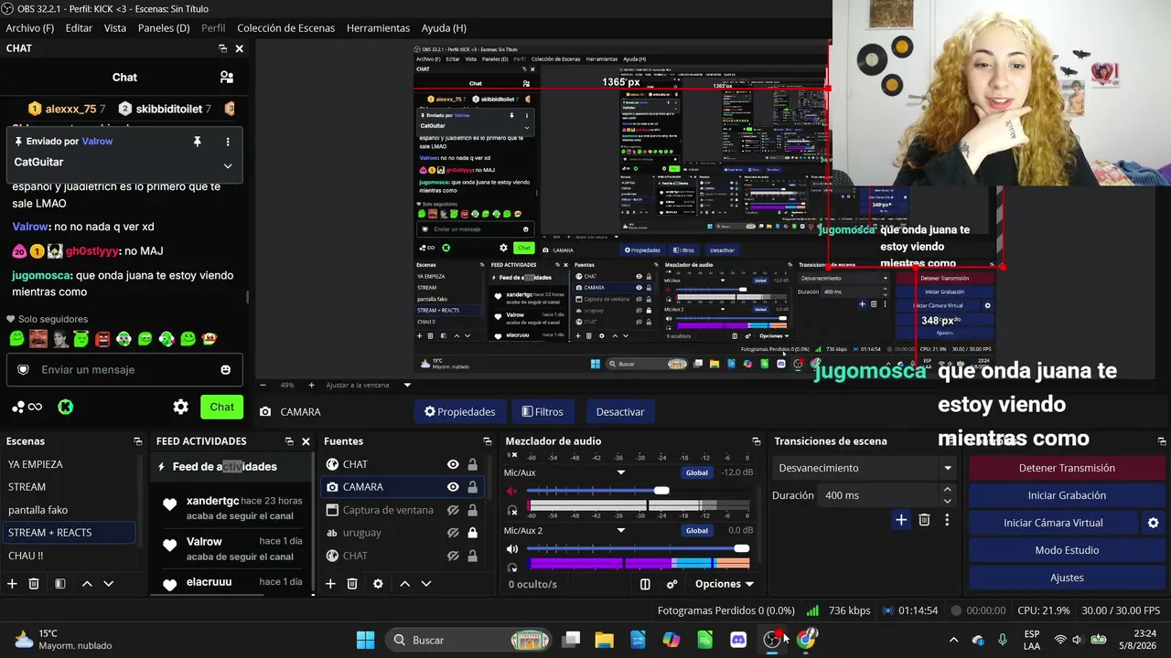Viewport: 1171px width, 658px height.
Task: Move the selected scene up
Action: point(87,584)
